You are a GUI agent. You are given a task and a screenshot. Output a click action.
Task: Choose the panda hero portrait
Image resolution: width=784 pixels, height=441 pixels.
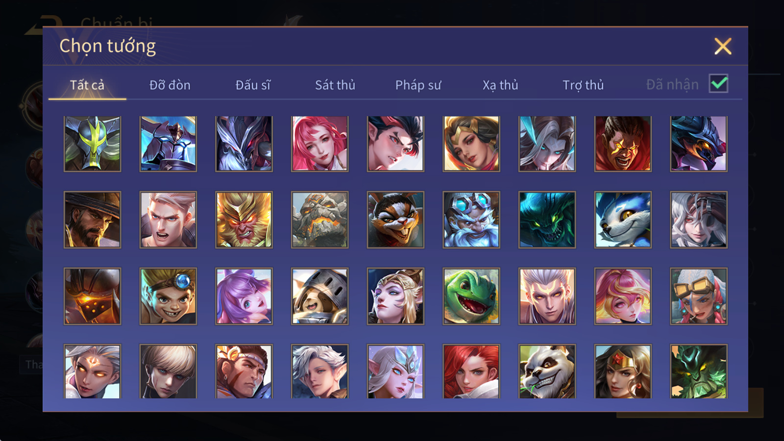547,371
